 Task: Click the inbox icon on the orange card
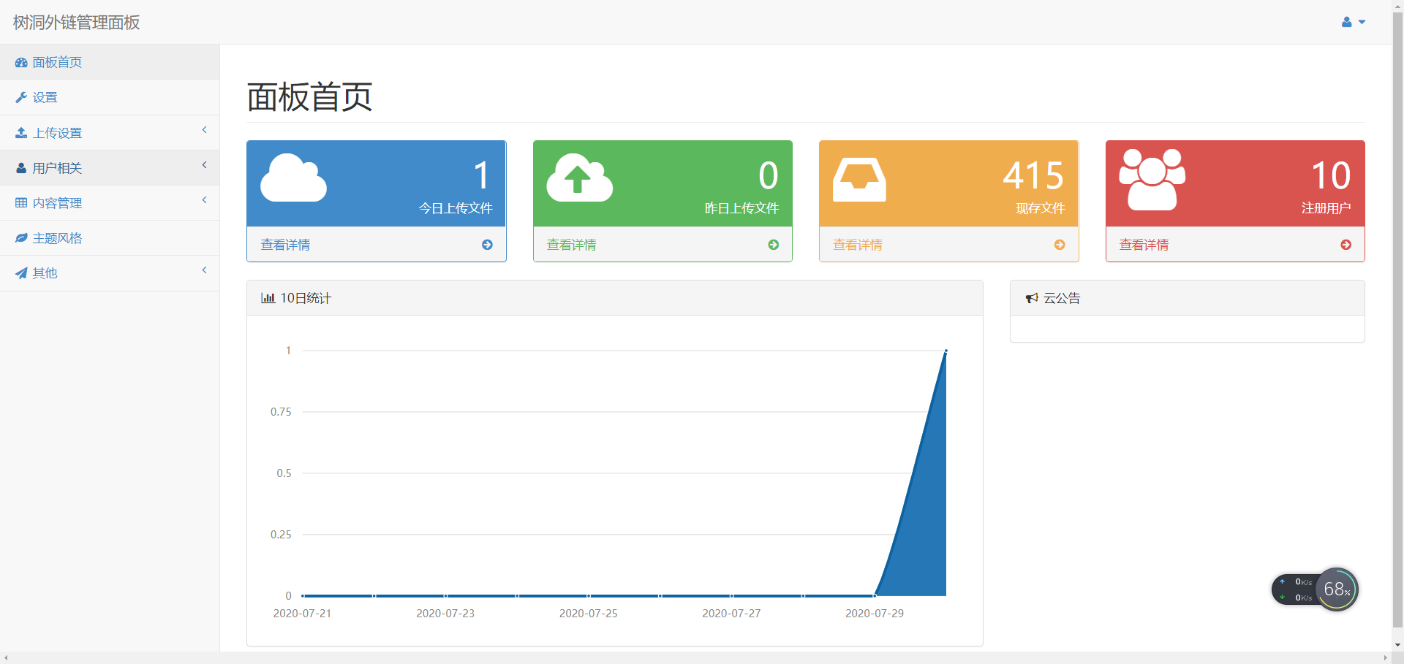tap(859, 179)
